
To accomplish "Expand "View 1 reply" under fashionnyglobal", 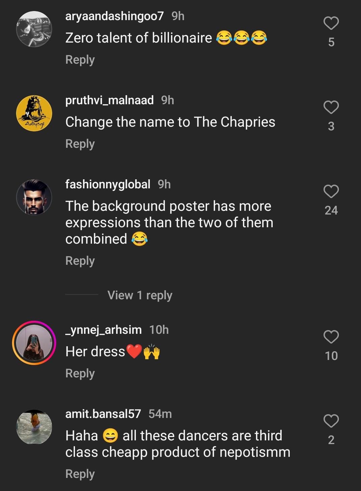I will 140,295.
